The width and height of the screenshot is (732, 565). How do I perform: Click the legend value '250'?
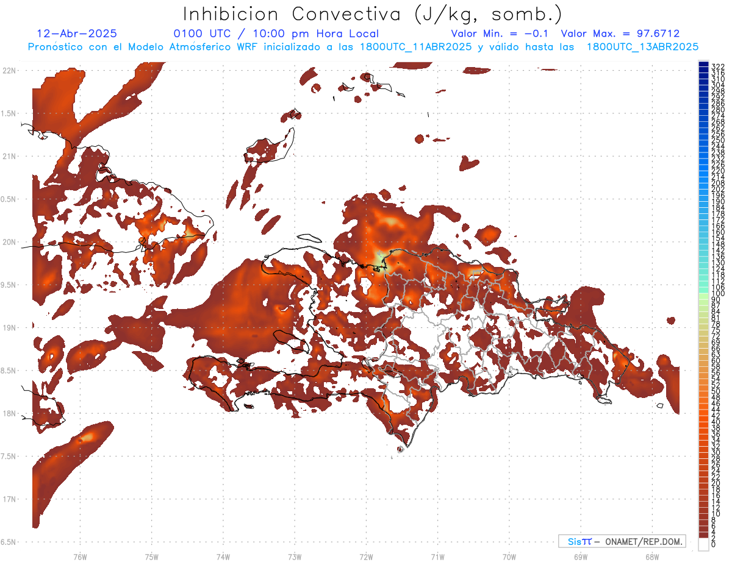pyautogui.click(x=718, y=140)
